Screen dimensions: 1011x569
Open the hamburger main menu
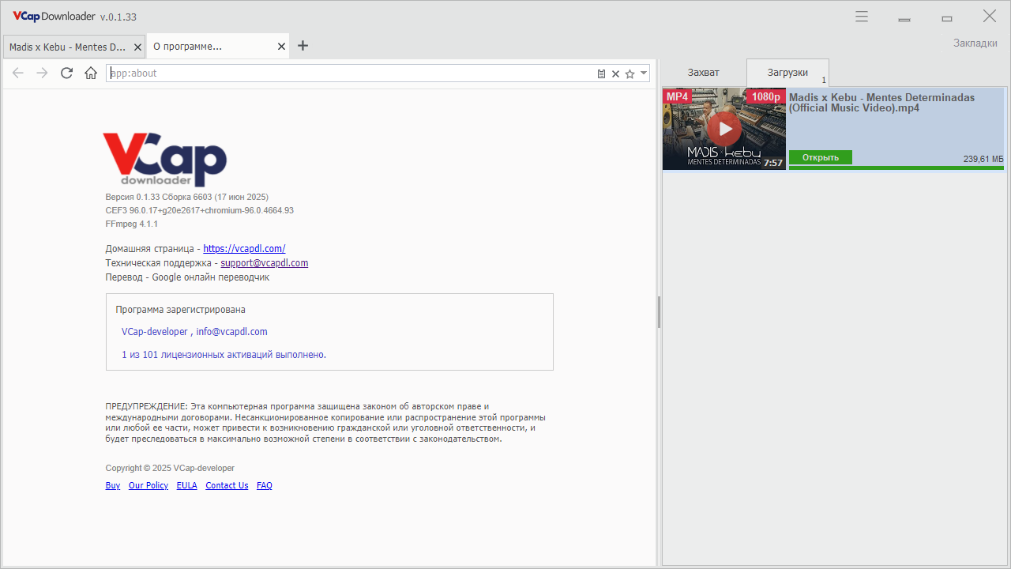click(862, 17)
